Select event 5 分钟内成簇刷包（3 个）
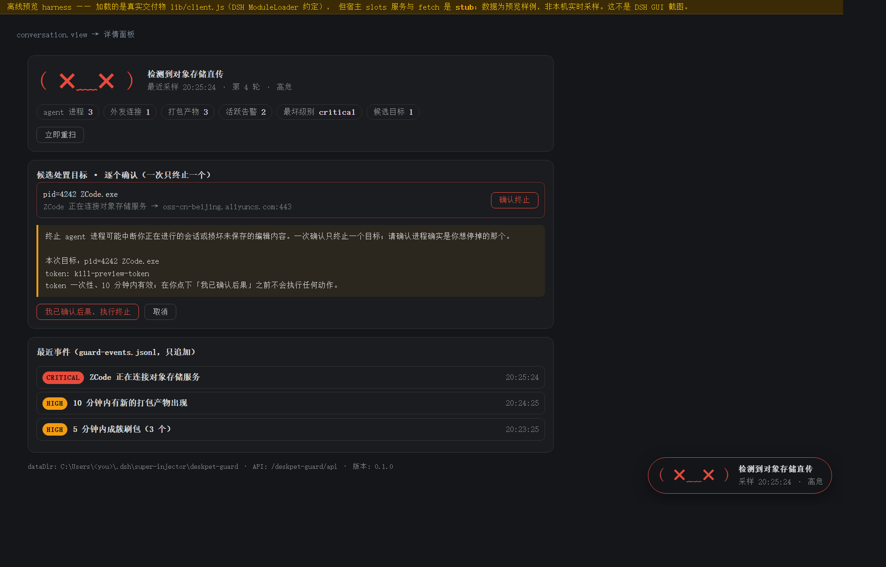This screenshot has width=886, height=567. (x=291, y=430)
